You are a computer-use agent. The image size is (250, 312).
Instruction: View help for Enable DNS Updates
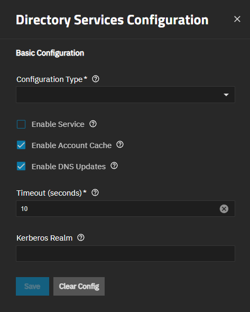click(114, 166)
